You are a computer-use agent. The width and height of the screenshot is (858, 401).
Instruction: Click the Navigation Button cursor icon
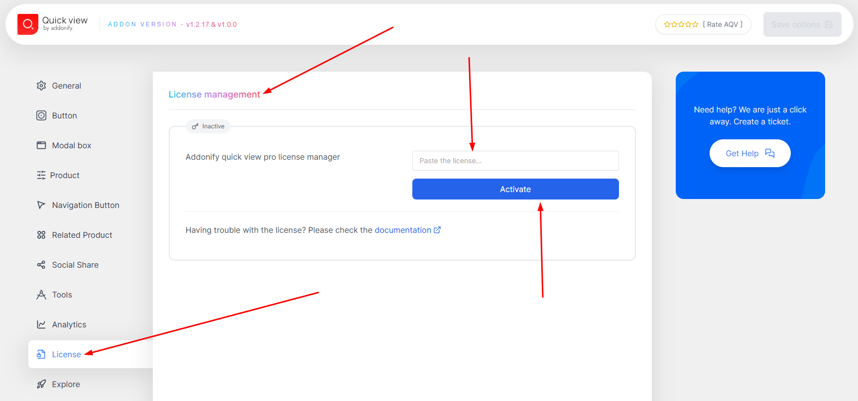coord(42,205)
